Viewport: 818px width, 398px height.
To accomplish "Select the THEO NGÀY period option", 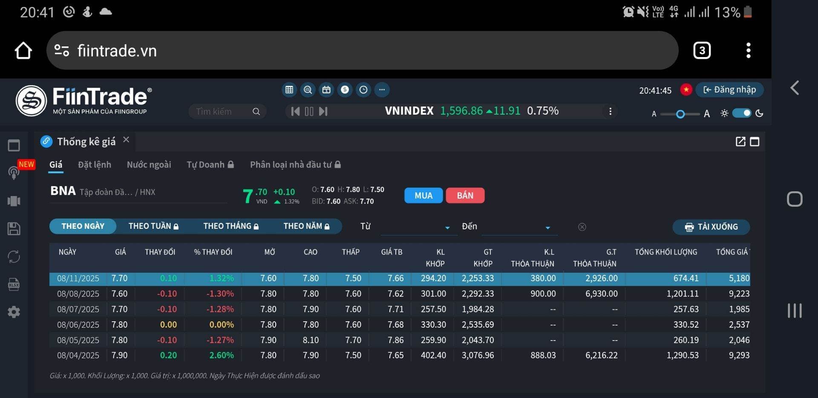I will (83, 226).
